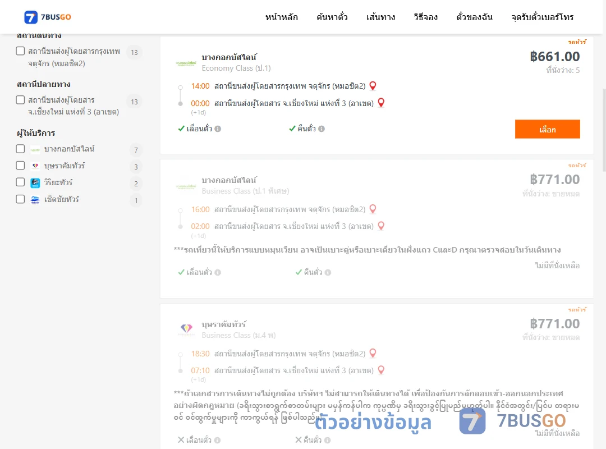Image resolution: width=606 pixels, height=449 pixels.
Task: Click บางกอกบัสไลน์ logo on Economy Class card
Action: (186, 63)
